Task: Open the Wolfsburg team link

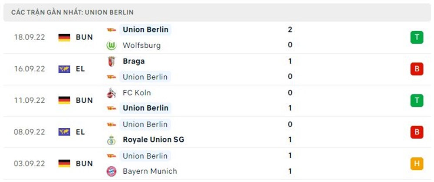Action: (x=141, y=45)
